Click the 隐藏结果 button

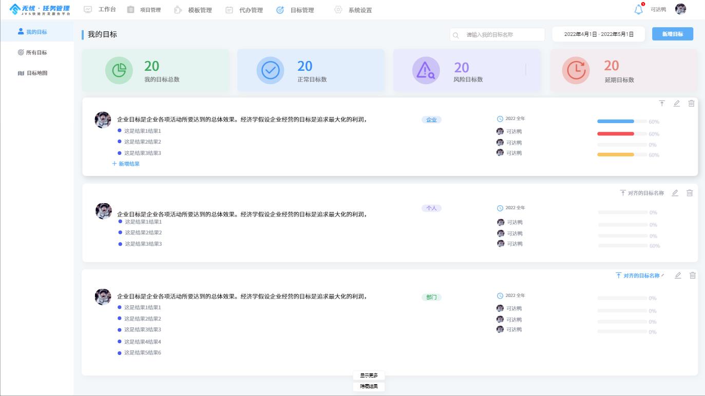pos(369,386)
